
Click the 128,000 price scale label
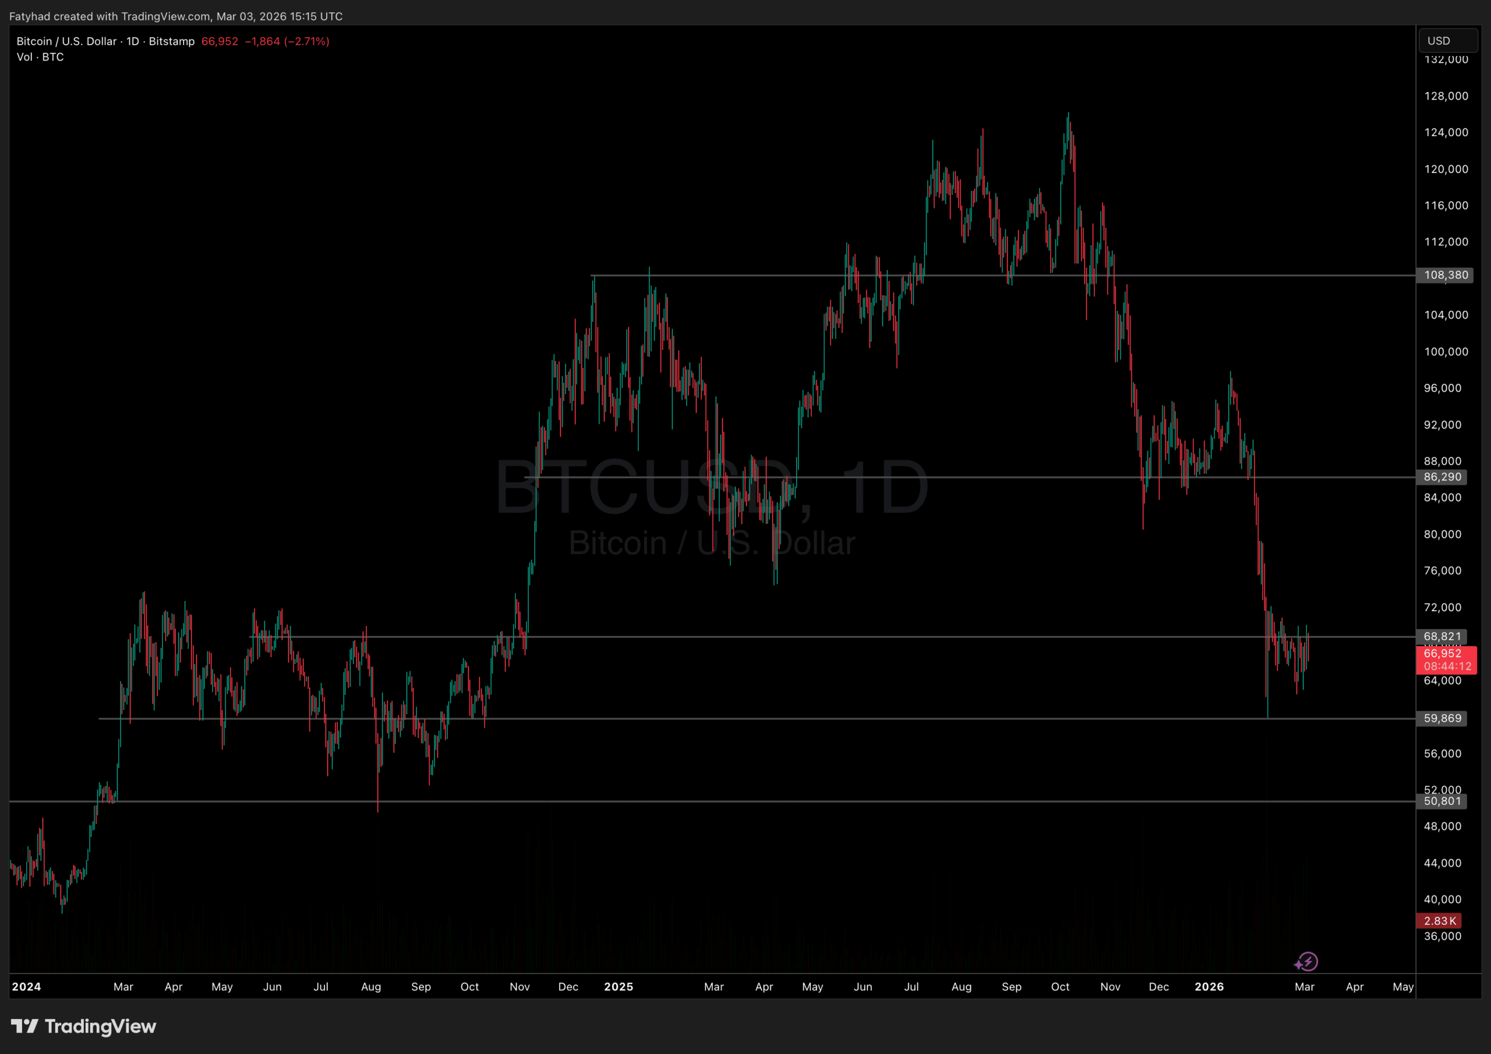pos(1446,96)
